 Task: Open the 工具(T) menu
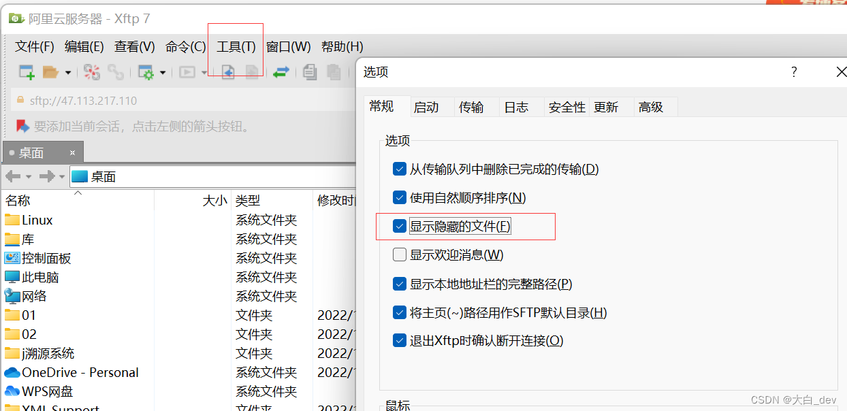click(x=236, y=46)
